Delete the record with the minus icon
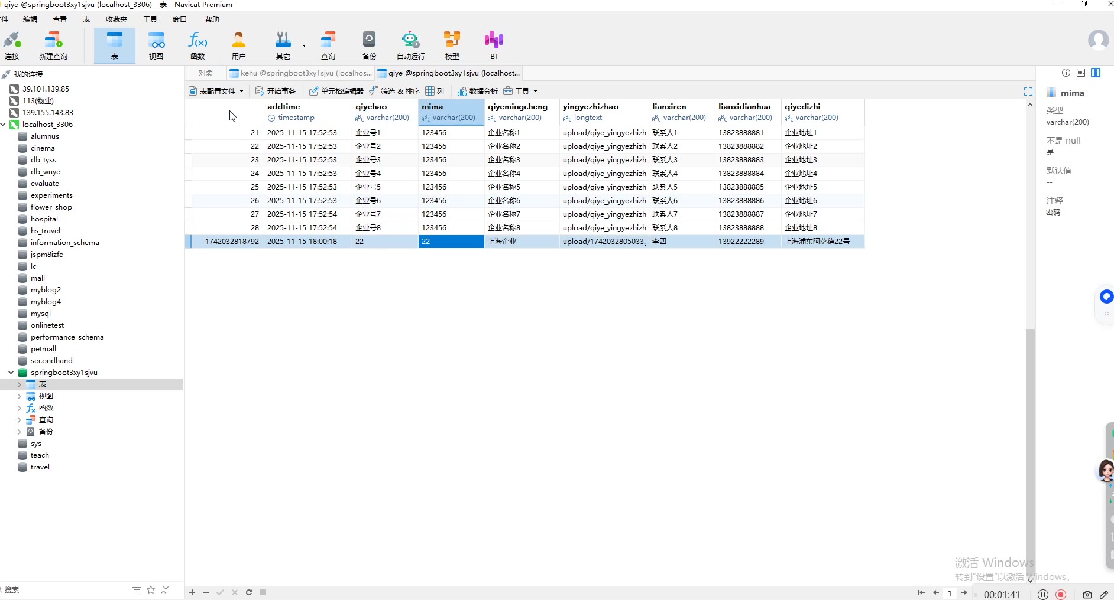Screen dimensions: 1114x600 tap(206, 592)
